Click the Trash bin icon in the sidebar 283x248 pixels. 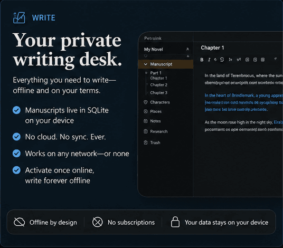click(146, 142)
